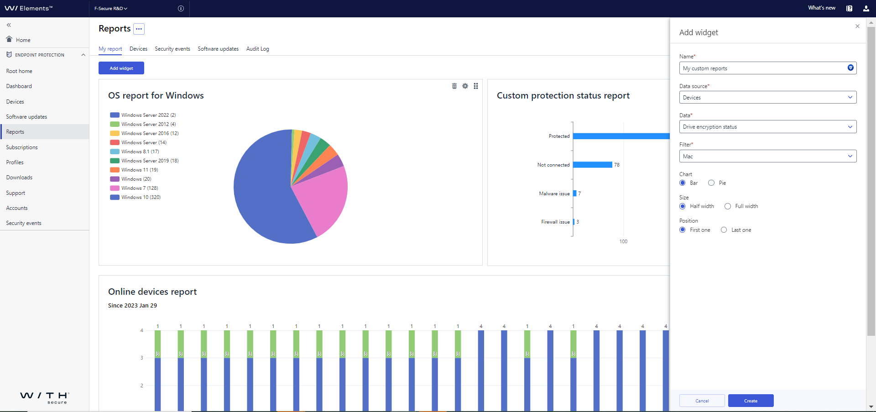Switch to Security events tab
The image size is (876, 412).
click(172, 49)
